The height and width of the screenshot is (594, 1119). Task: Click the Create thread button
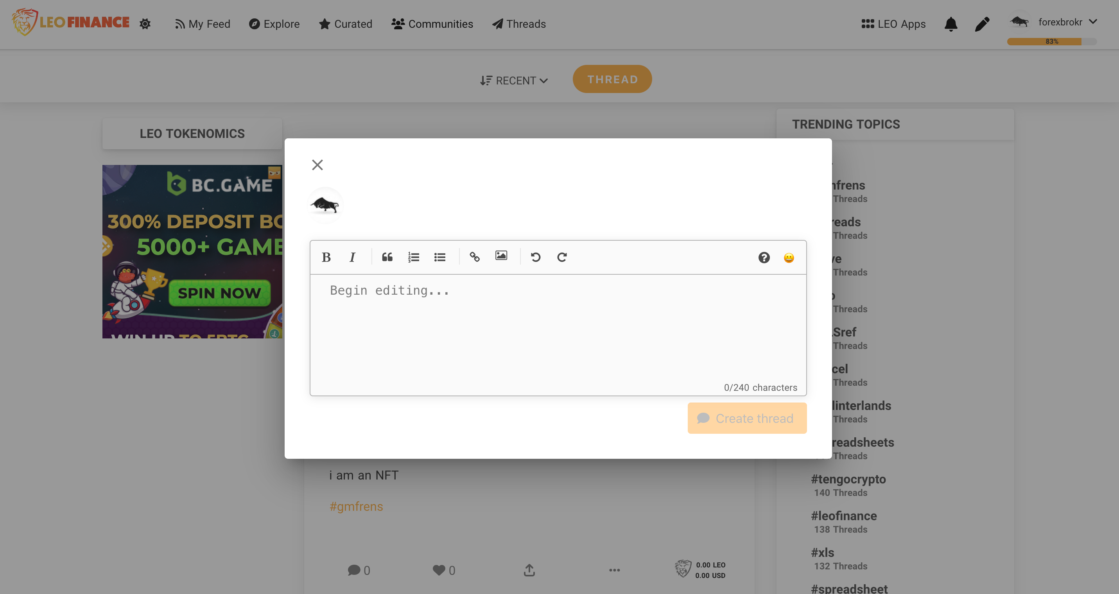[747, 418]
